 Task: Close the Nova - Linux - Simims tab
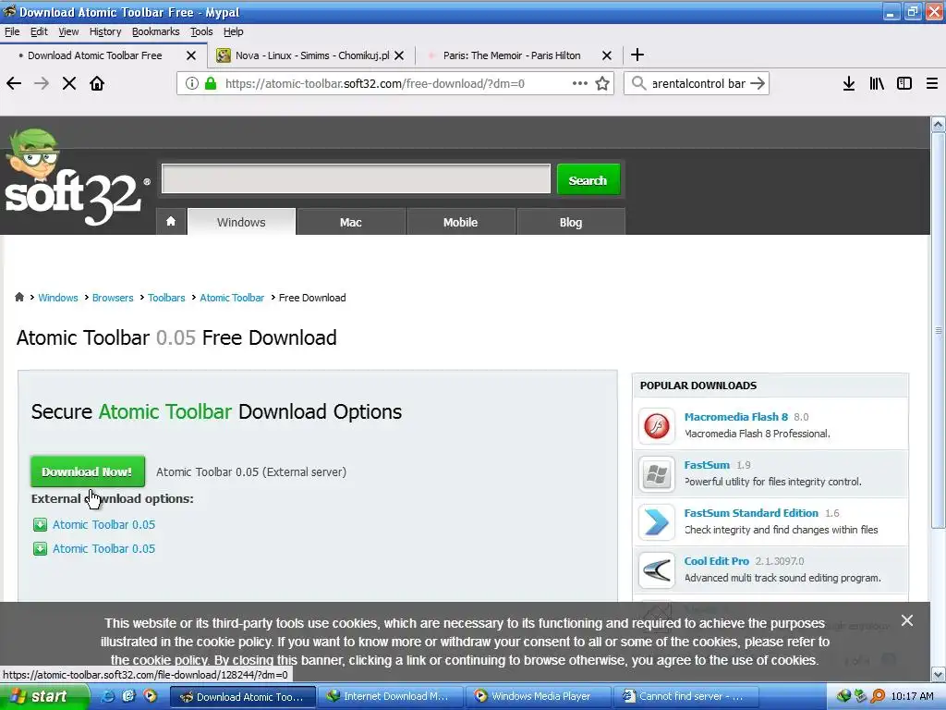(x=399, y=55)
